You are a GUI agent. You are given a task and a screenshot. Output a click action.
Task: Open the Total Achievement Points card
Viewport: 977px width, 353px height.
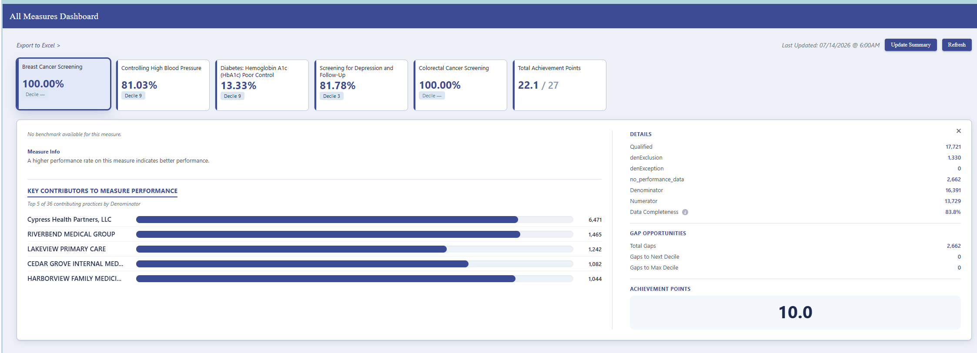pos(559,85)
